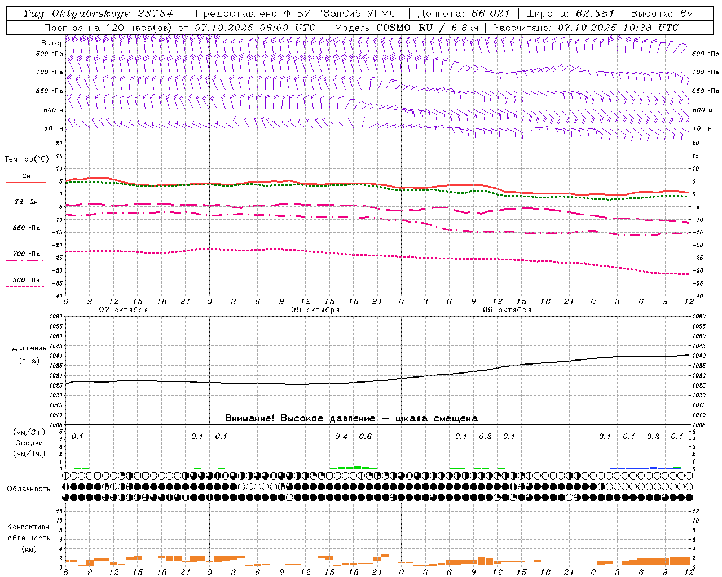Click the (мм/3ч.) precipitation unit label
Screen dimensions: 722x577
tap(29, 432)
